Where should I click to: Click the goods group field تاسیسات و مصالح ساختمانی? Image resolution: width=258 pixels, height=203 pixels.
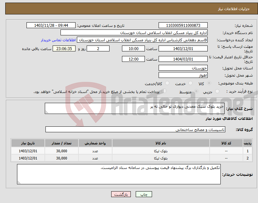[x=135, y=130]
